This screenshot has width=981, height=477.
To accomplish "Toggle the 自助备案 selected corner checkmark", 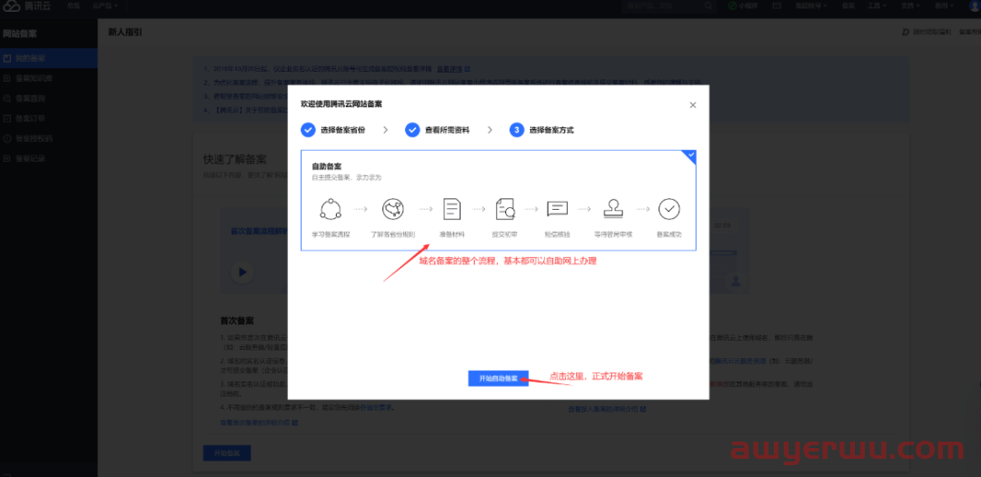I will [x=689, y=155].
